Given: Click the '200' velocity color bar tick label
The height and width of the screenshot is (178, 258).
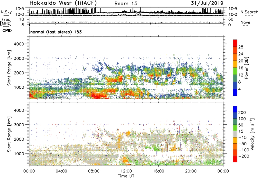Looking at the screenshot, I should [x=242, y=112].
